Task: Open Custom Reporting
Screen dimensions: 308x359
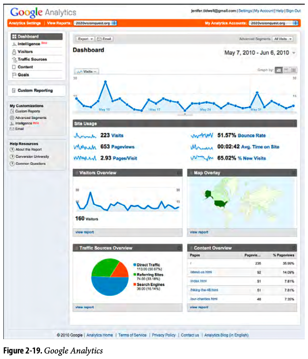Action: point(35,90)
